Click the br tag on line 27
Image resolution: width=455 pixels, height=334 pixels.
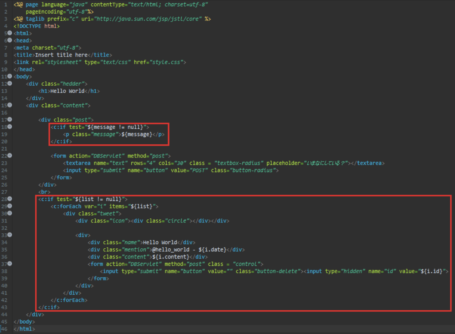point(44,192)
